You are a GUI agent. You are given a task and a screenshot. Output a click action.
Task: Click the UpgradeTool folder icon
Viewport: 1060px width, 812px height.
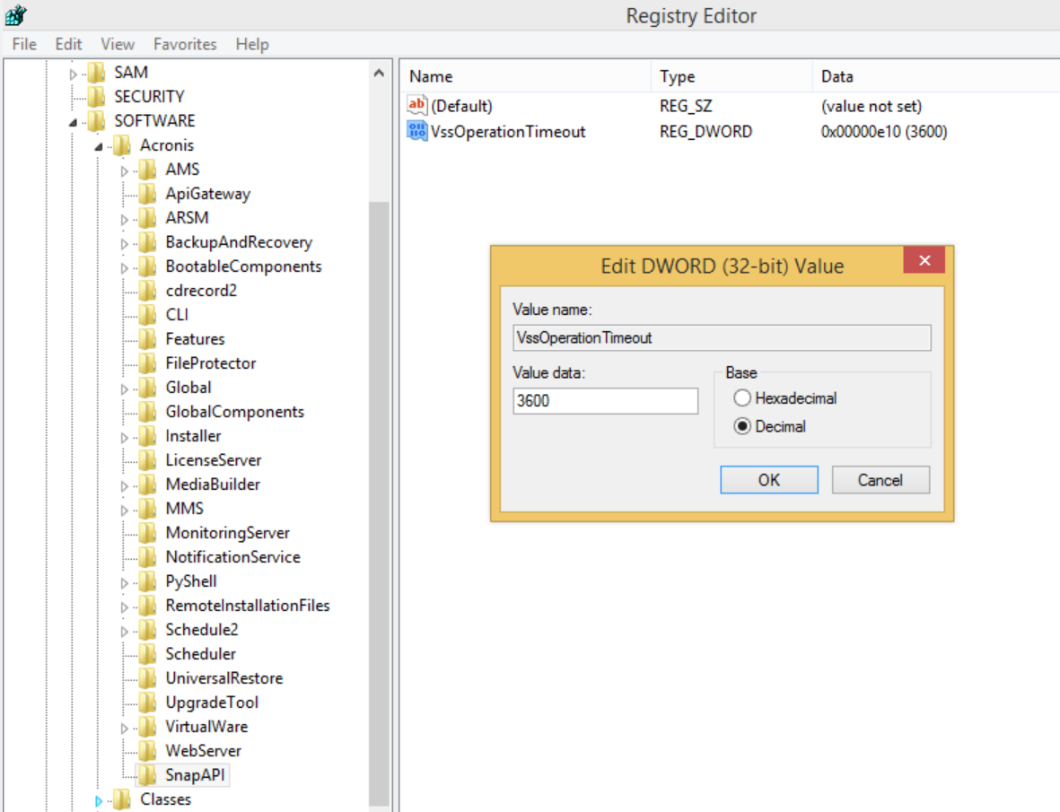click(x=147, y=703)
